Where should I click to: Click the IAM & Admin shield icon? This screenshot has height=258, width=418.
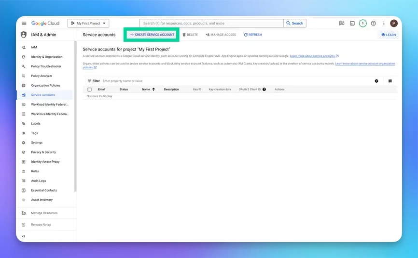24,35
